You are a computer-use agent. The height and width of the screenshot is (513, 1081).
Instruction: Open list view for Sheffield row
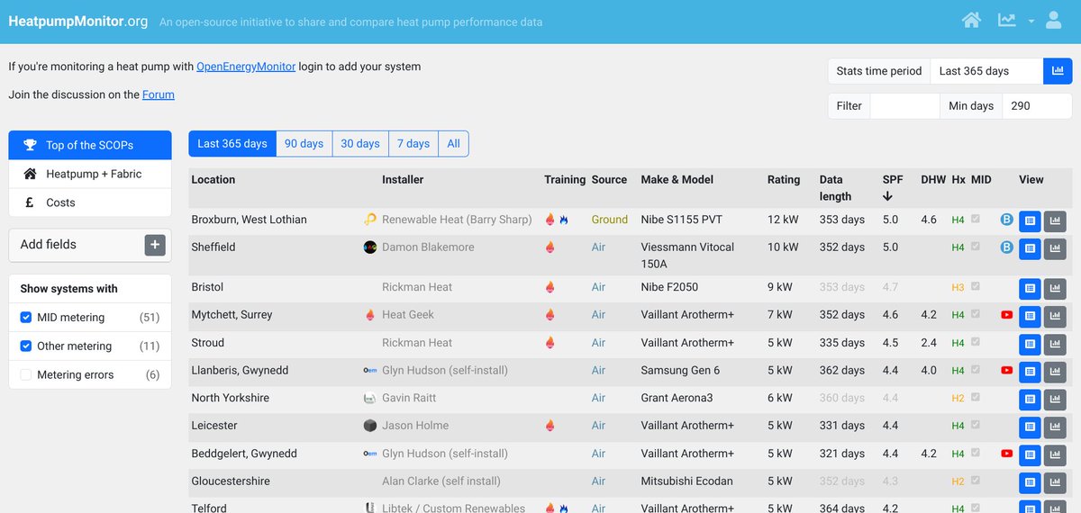[1031, 247]
